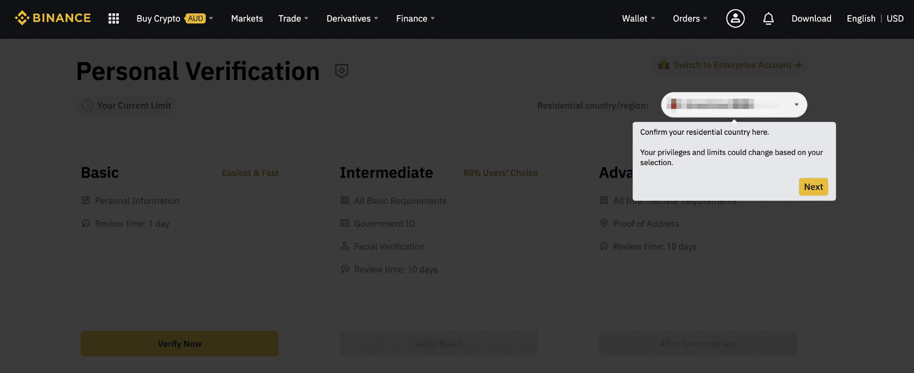
Task: Click the Easiest & Fast label
Action: click(250, 173)
